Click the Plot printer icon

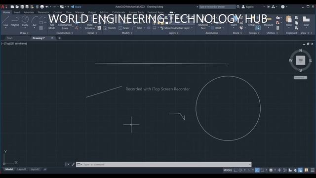point(42,6)
